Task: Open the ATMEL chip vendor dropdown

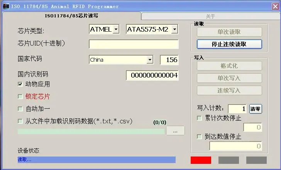Action: click(x=116, y=29)
